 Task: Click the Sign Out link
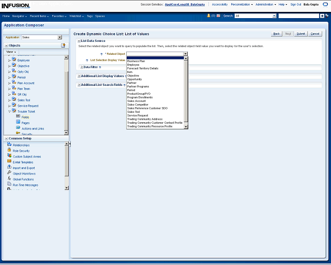click(296, 4)
